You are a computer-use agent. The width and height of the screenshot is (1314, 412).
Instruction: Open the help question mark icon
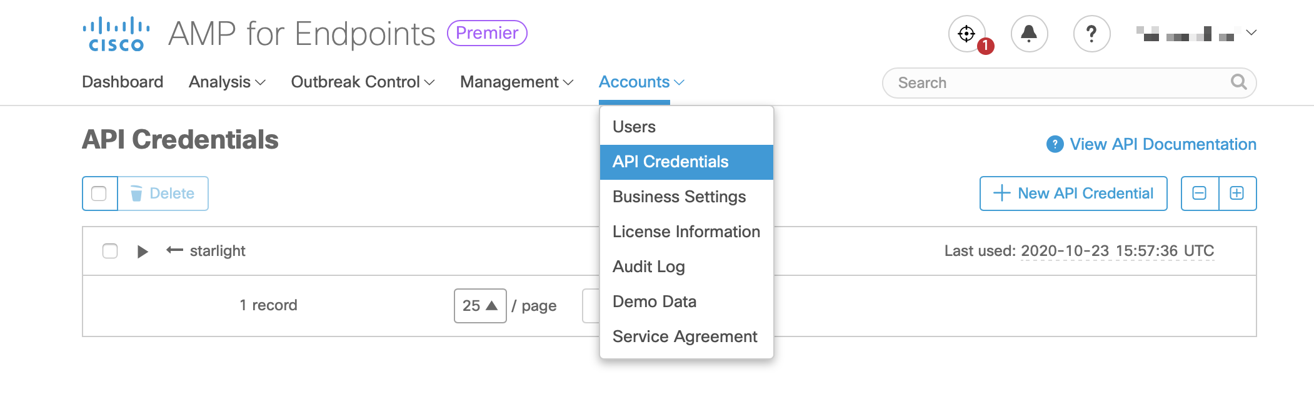coord(1091,34)
